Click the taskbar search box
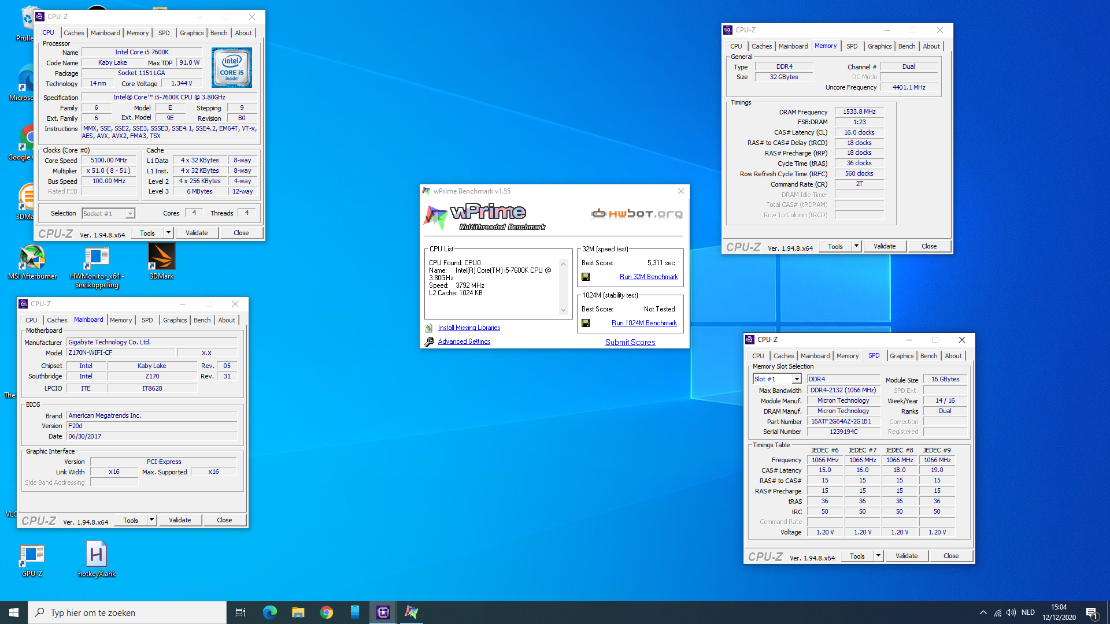This screenshot has width=1110, height=624. [x=127, y=612]
